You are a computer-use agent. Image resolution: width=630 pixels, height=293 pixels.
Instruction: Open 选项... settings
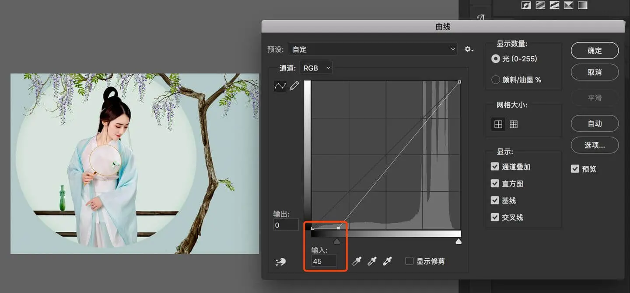595,145
